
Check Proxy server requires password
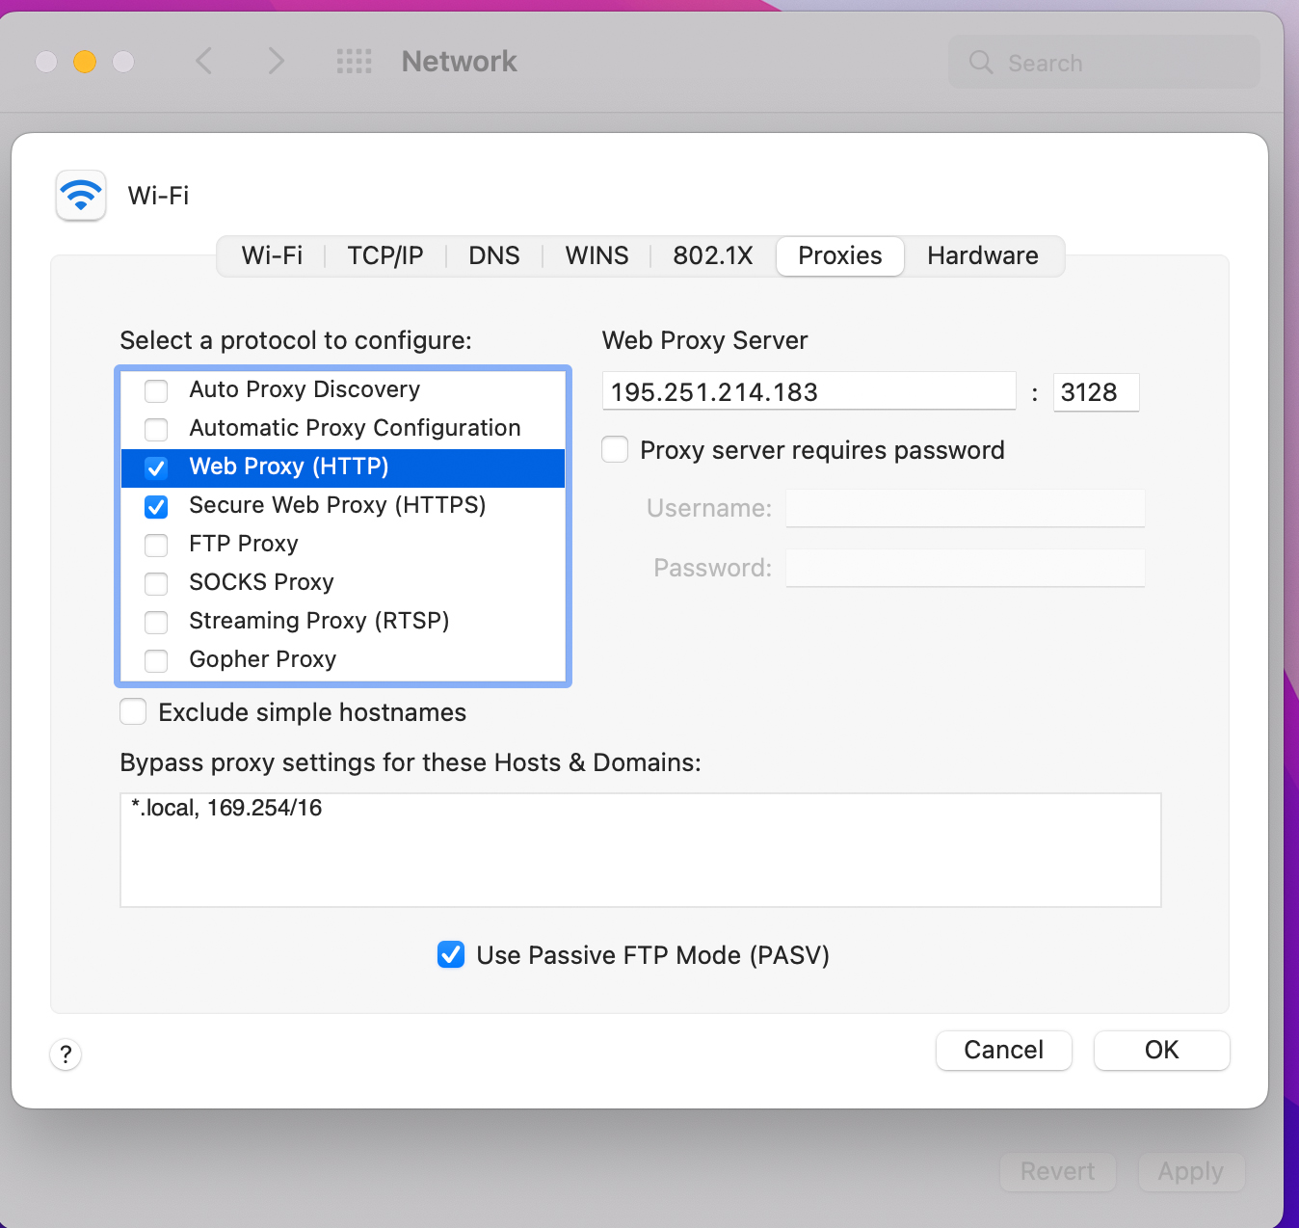click(614, 449)
